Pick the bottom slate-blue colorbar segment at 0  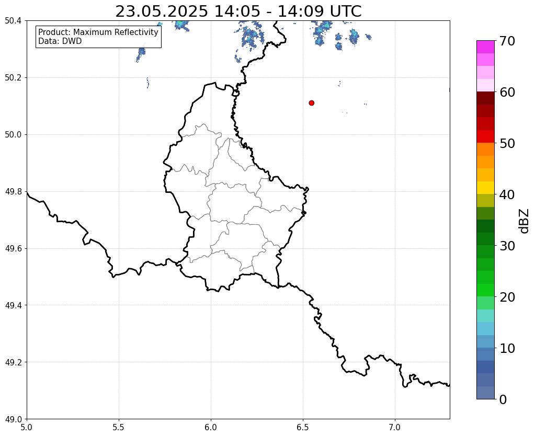[x=485, y=393]
